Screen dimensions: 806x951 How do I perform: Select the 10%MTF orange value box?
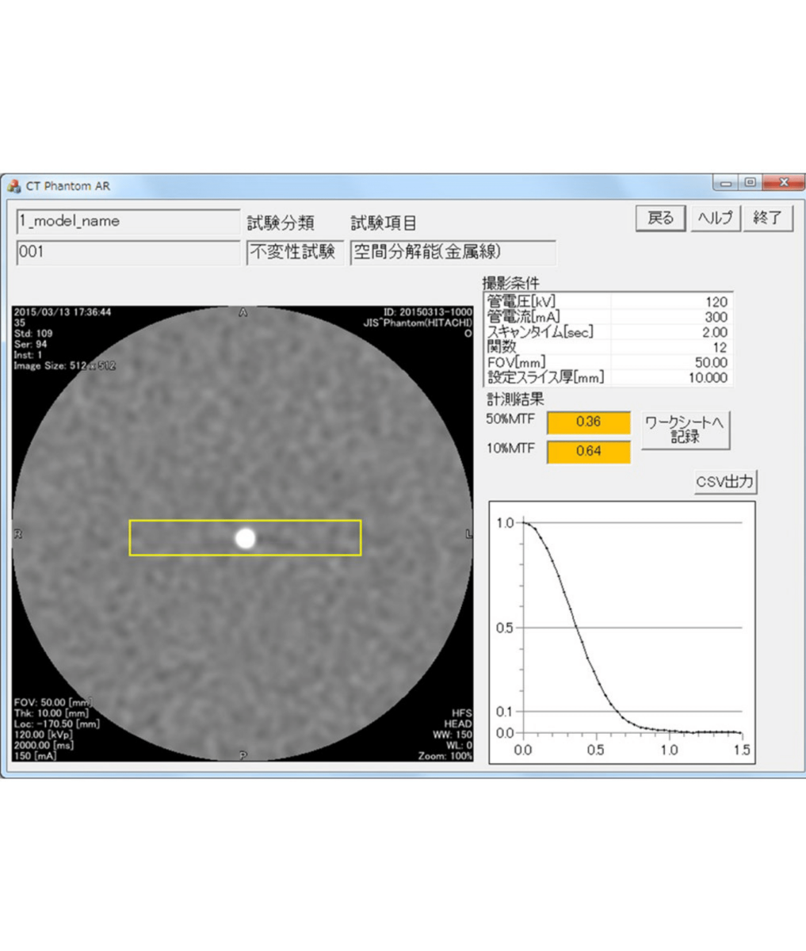coord(589,452)
